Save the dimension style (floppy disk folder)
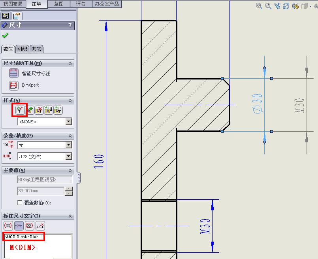Image resolution: width=318 pixels, height=259 pixels. pos(49,110)
